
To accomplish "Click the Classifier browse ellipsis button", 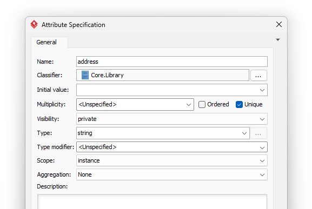I will 258,75.
